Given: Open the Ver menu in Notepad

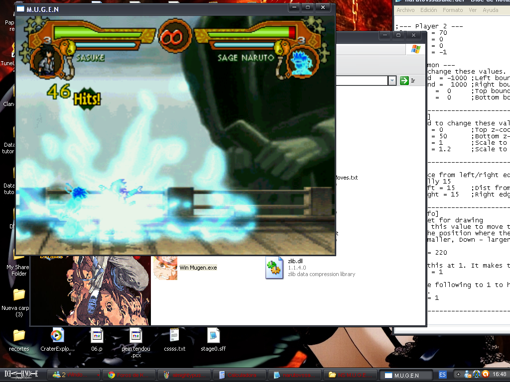Looking at the screenshot, I should tap(473, 10).
